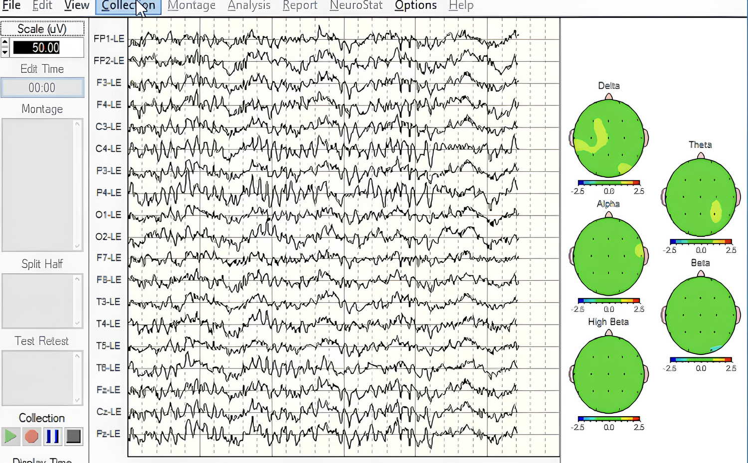The width and height of the screenshot is (748, 463).
Task: Open the Montage menu
Action: pos(191,5)
